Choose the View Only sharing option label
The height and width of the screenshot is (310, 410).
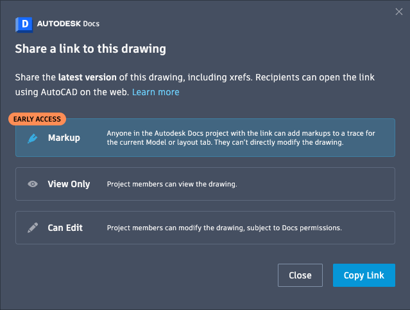(69, 184)
